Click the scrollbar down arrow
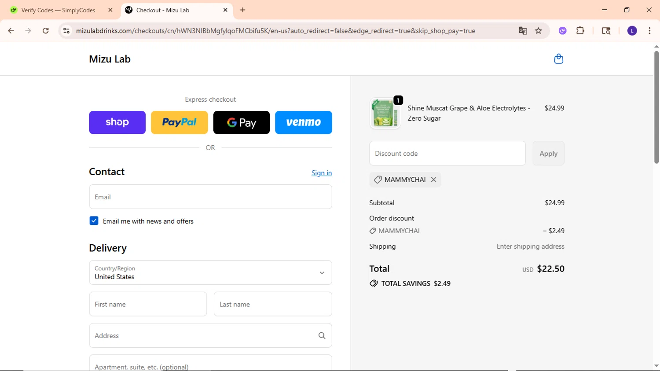Screen dimensions: 660x371 (656, 366)
